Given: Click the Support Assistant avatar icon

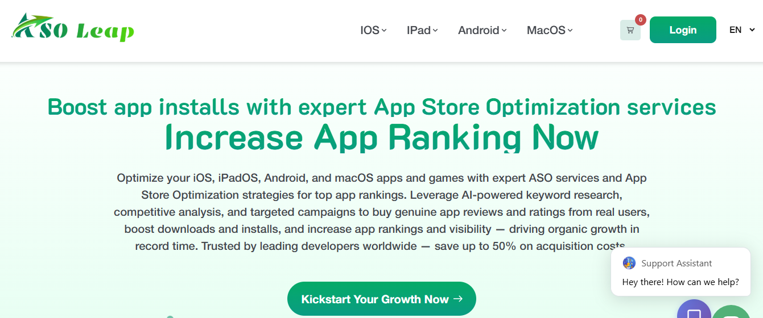Looking at the screenshot, I should point(629,263).
